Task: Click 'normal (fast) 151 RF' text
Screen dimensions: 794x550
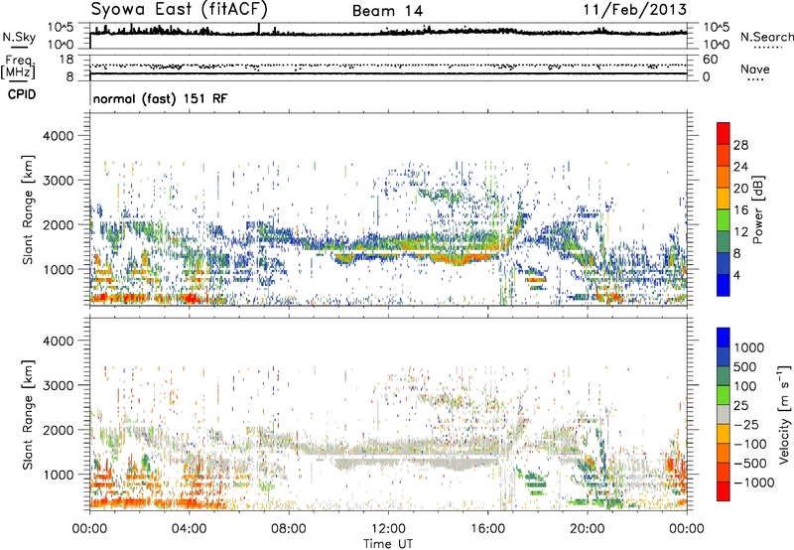Action: [x=160, y=98]
